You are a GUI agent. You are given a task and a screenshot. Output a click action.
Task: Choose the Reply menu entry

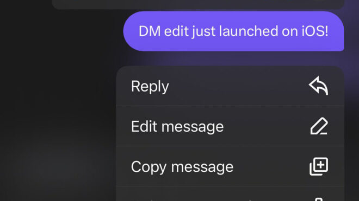(x=230, y=86)
